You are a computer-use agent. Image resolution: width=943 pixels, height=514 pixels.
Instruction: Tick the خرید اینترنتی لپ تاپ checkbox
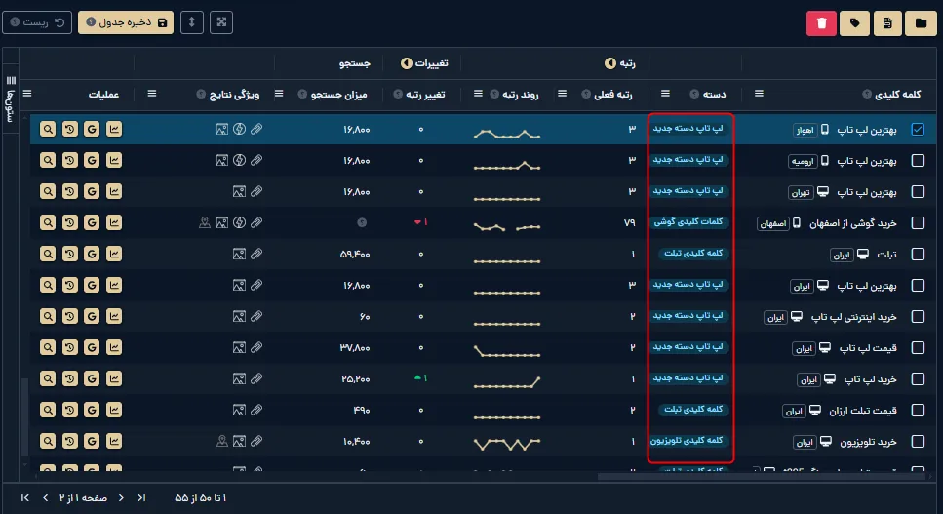point(918,317)
